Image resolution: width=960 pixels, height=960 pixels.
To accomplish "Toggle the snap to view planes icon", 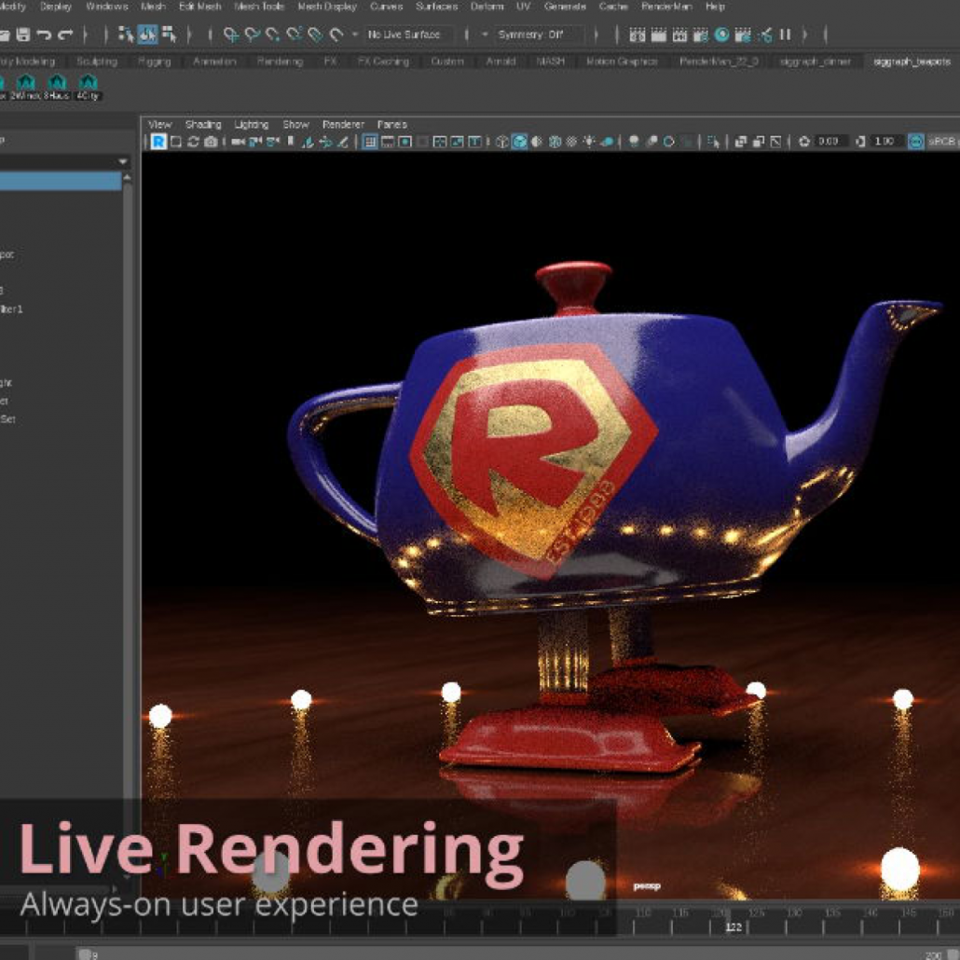I will click(x=315, y=34).
